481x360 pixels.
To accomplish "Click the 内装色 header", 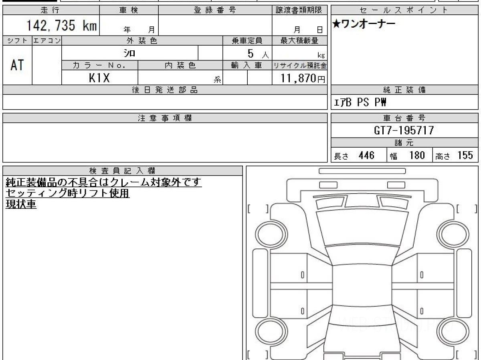I will (180, 65).
